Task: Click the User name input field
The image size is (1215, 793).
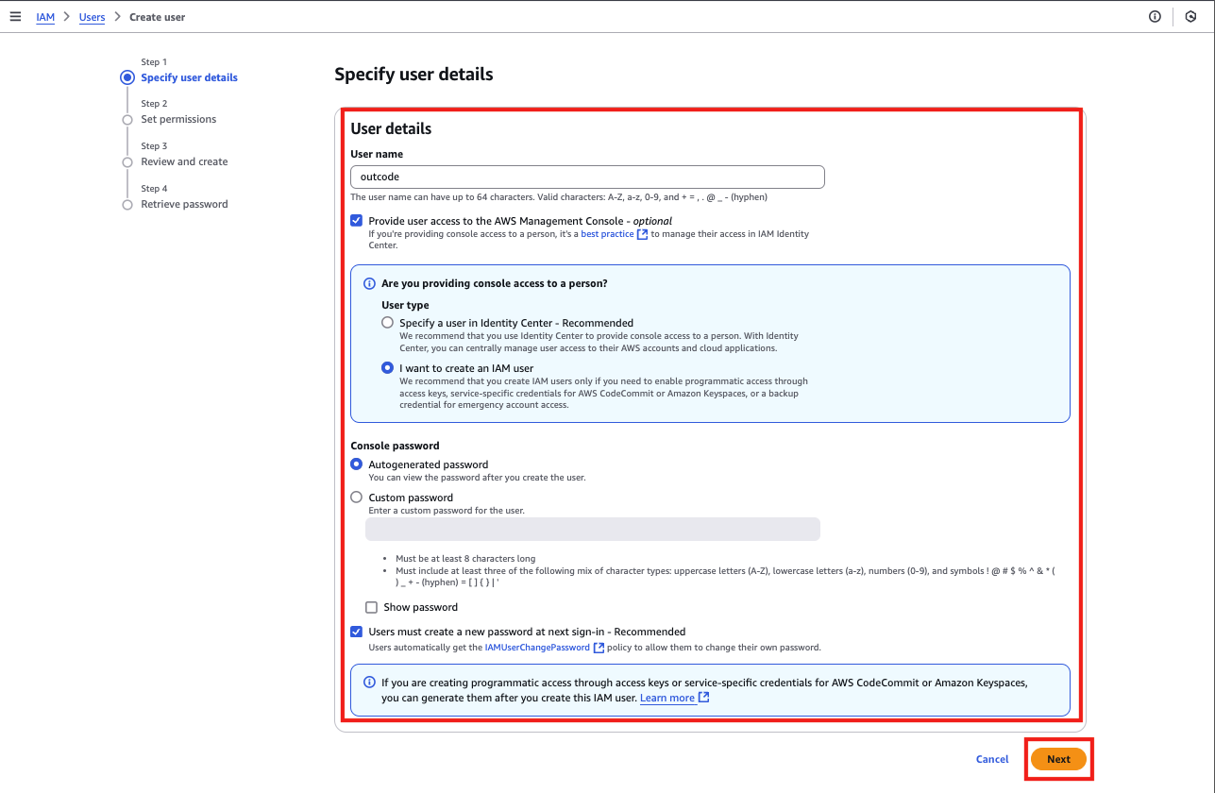Action: [x=587, y=177]
